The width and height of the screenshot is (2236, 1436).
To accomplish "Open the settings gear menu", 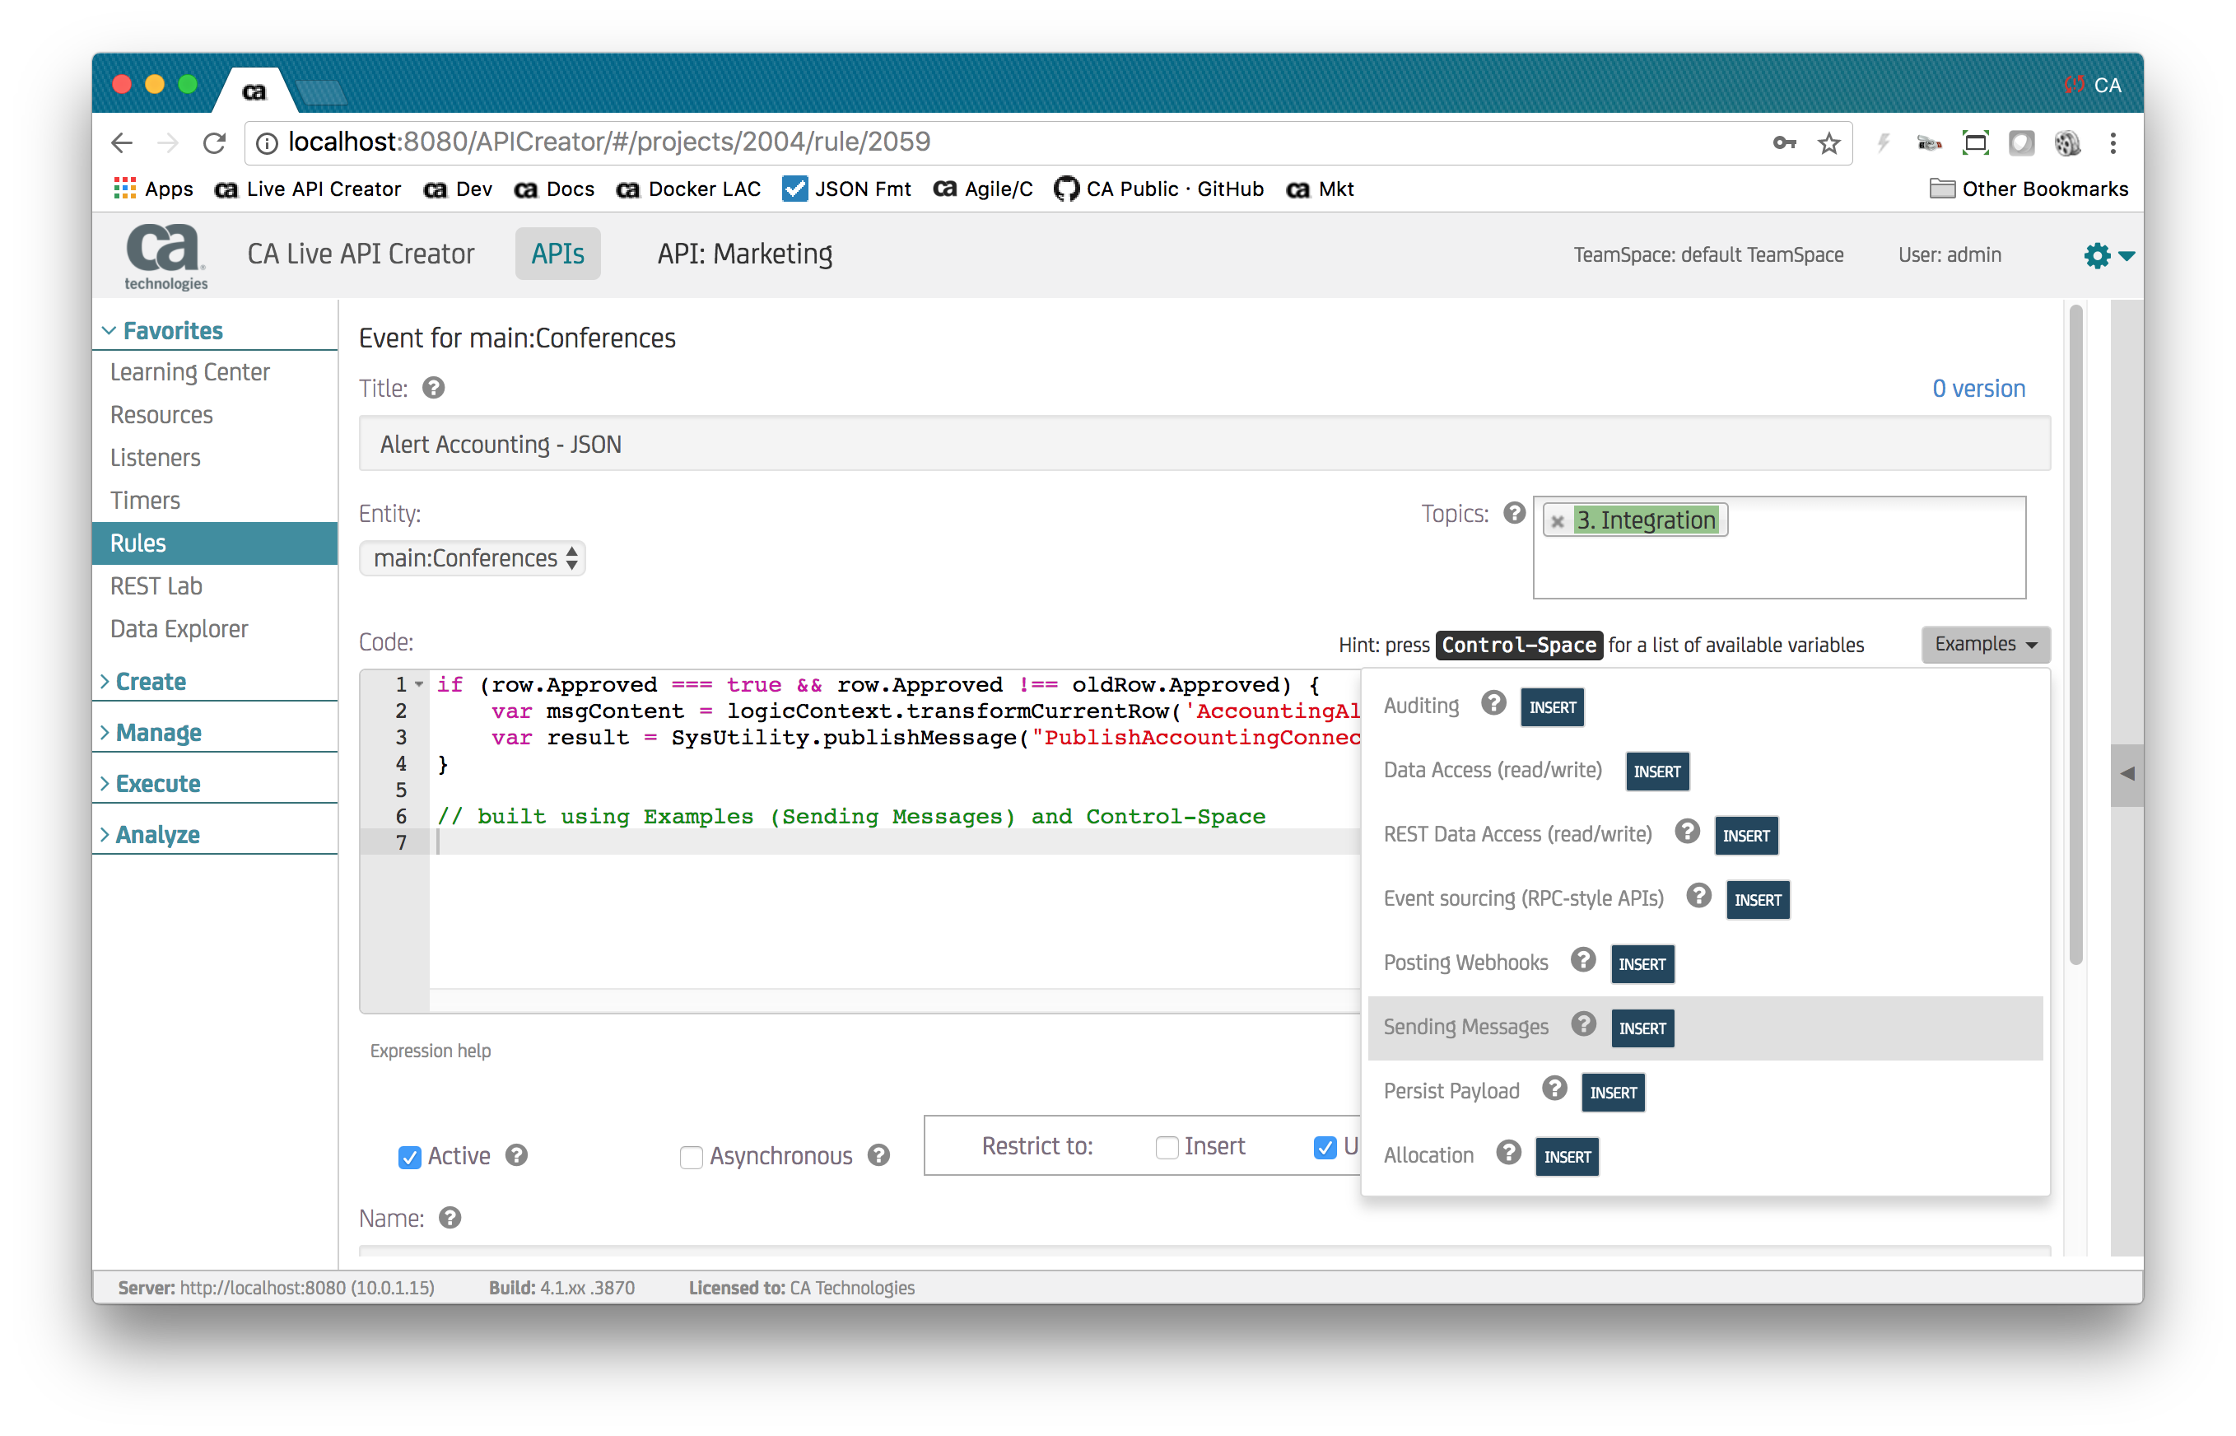I will [x=2098, y=254].
